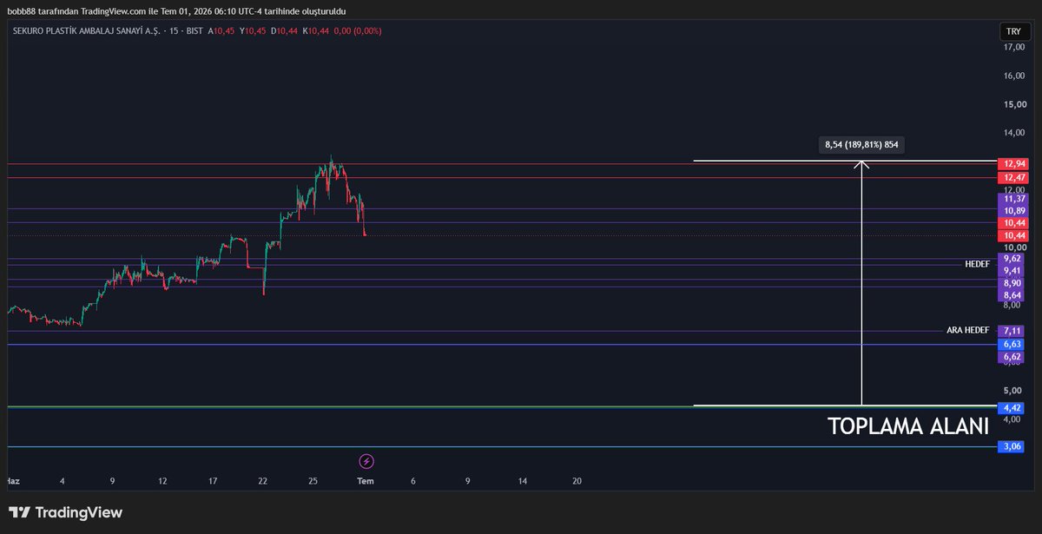Click the 17 date label on time axis
1042x534 pixels.
click(x=213, y=480)
